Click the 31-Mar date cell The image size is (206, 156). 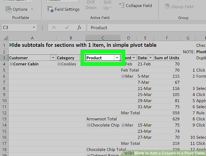[145, 107]
